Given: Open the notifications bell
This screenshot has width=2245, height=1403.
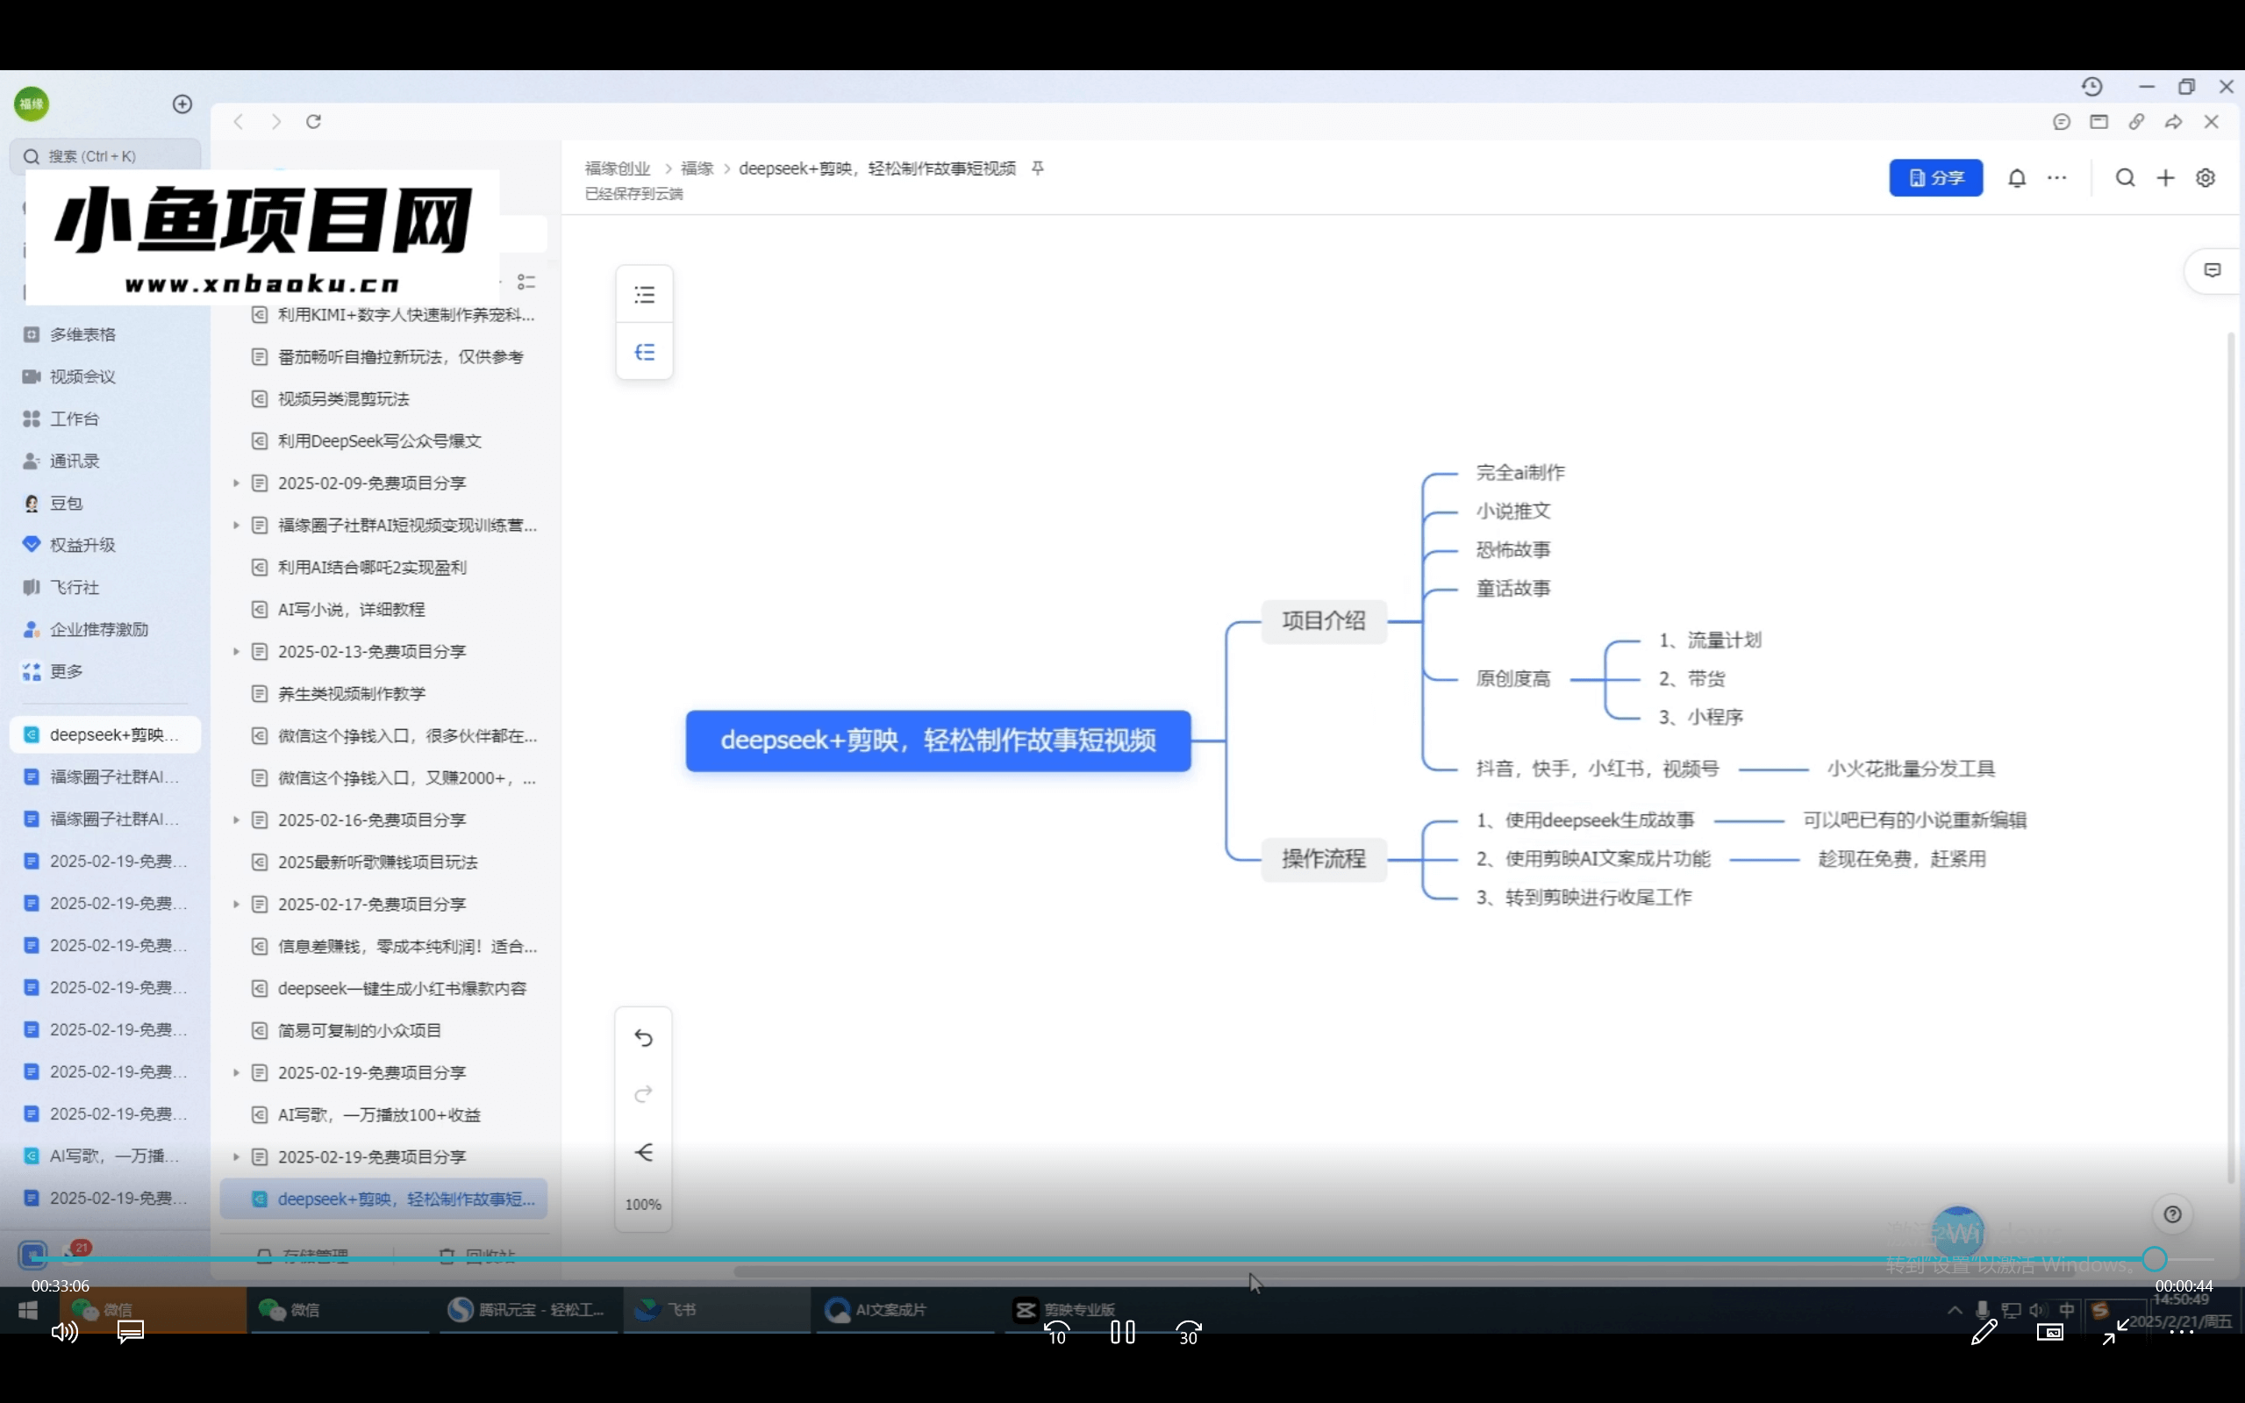Looking at the screenshot, I should click(2017, 177).
